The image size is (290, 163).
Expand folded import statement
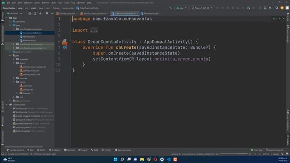(x=94, y=30)
